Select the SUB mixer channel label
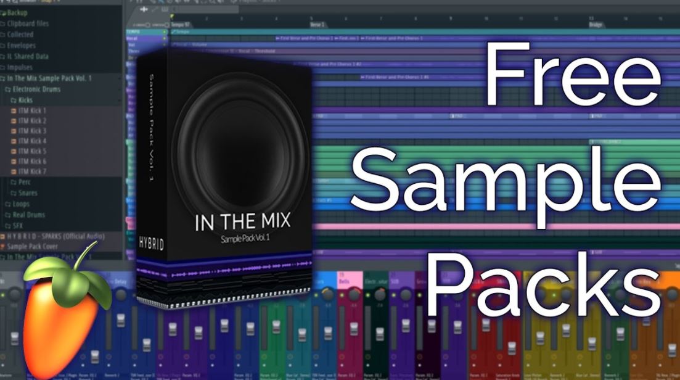Viewport: 680px width, 380px height. 394,281
